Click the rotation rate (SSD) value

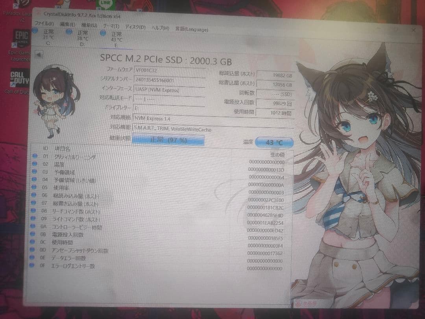click(275, 94)
